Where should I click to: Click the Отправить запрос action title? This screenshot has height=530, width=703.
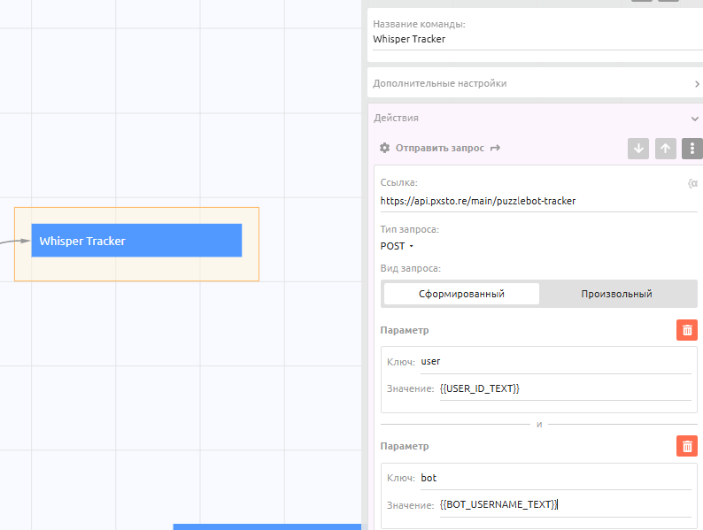click(x=439, y=148)
